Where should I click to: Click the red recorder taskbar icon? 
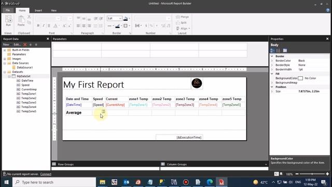(x=186, y=182)
